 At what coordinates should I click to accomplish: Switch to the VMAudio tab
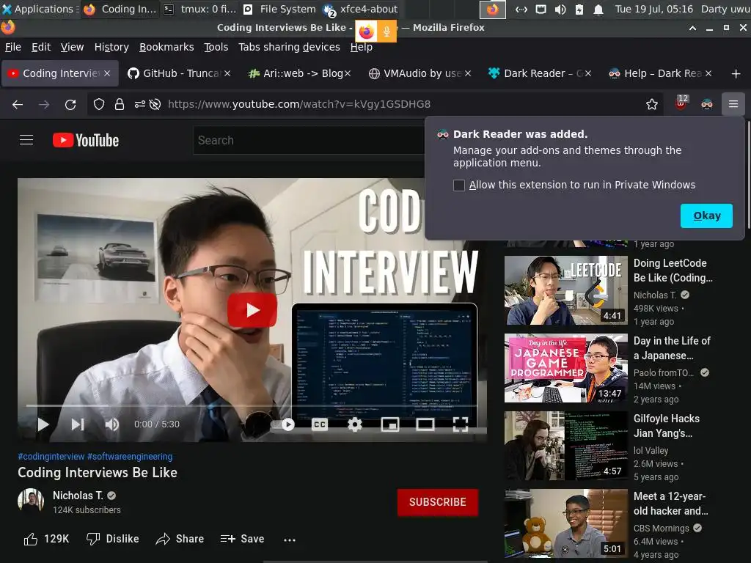(420, 73)
